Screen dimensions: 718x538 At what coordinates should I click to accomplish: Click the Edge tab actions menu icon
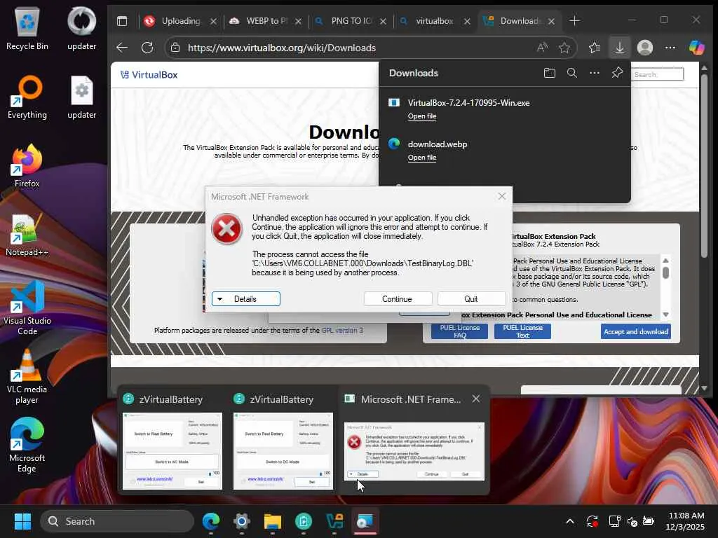pyautogui.click(x=122, y=21)
